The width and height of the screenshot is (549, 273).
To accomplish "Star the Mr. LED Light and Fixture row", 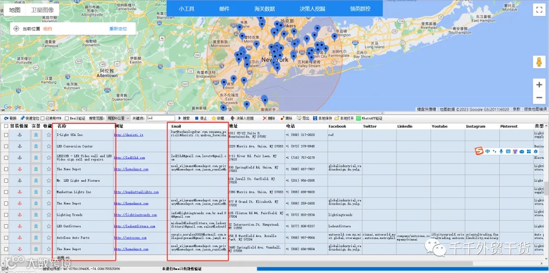I will pos(49,180).
